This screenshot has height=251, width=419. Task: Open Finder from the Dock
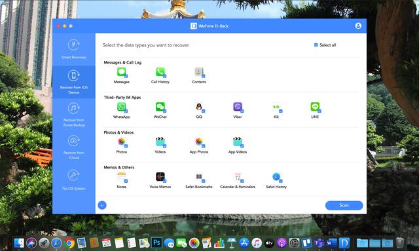(19, 243)
